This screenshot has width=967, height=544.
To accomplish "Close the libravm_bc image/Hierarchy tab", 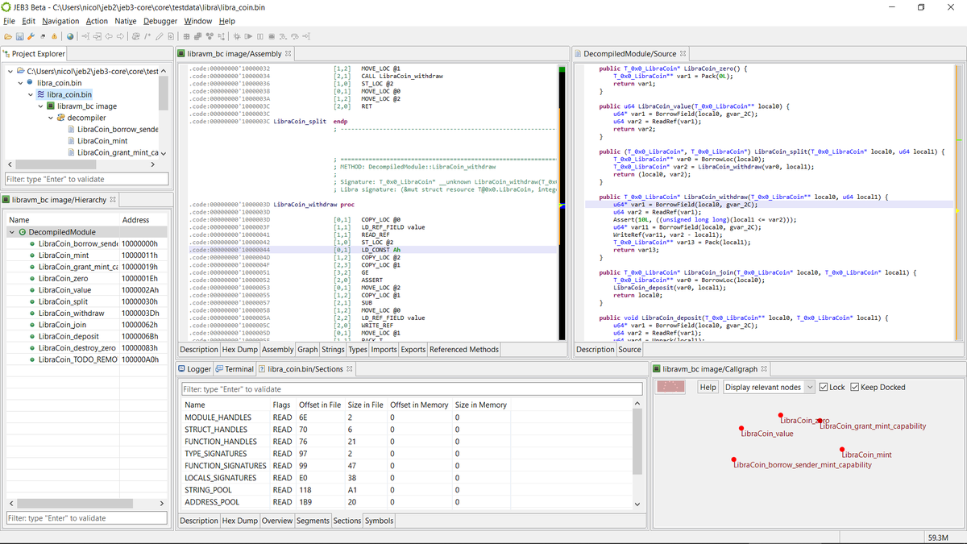I will click(112, 200).
